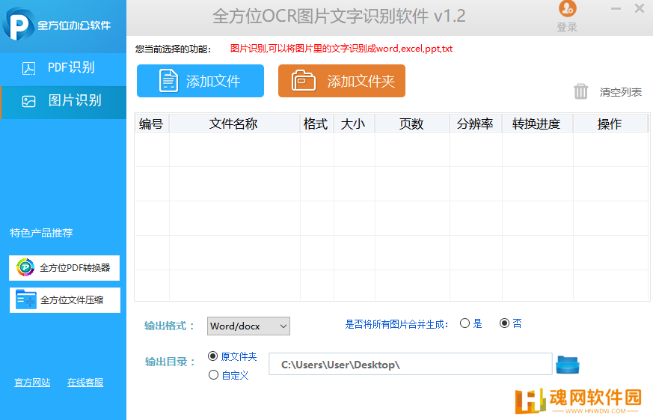Click the 全方位PDF转换器 circular icon
Screen dimensions: 653x420
click(x=25, y=267)
